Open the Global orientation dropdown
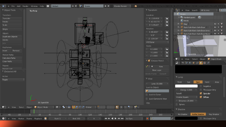The width and height of the screenshot is (226, 127). [90, 107]
